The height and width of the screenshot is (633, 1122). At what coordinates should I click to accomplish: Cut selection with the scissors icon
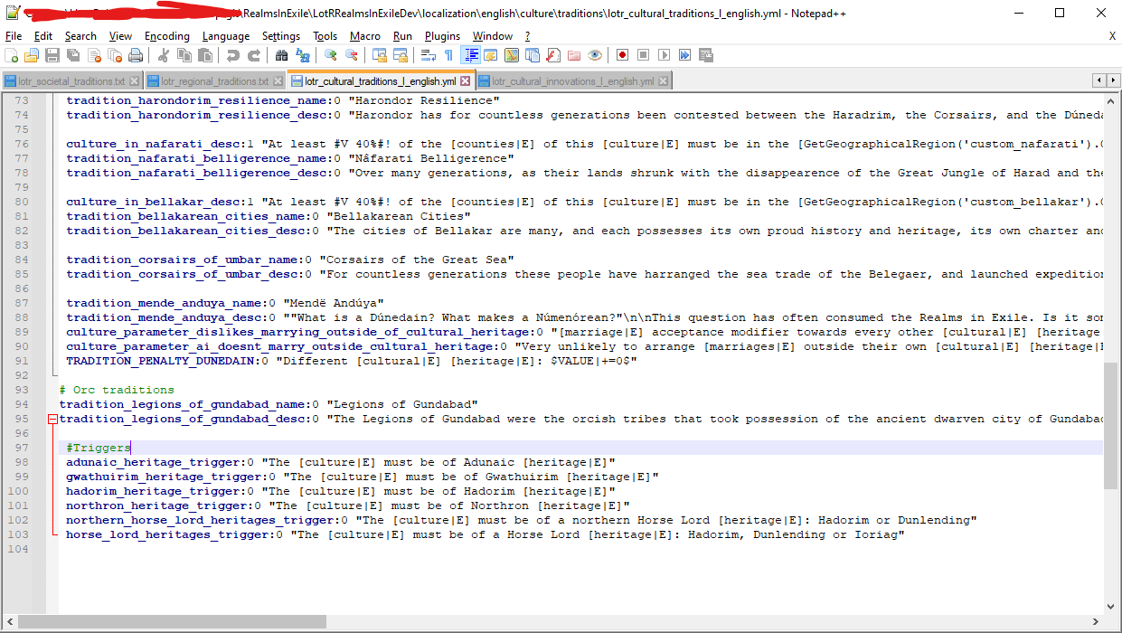pos(164,55)
